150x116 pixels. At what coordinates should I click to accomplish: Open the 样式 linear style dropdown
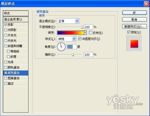click(x=67, y=39)
